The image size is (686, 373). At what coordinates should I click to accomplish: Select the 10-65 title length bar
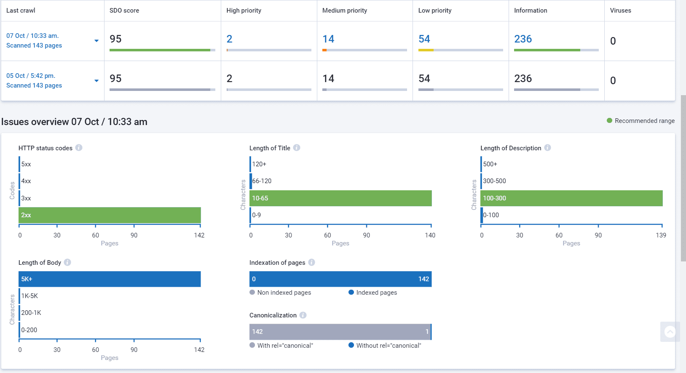340,198
